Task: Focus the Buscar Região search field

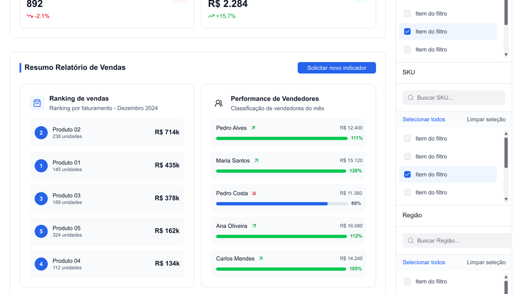Action: coord(457,241)
